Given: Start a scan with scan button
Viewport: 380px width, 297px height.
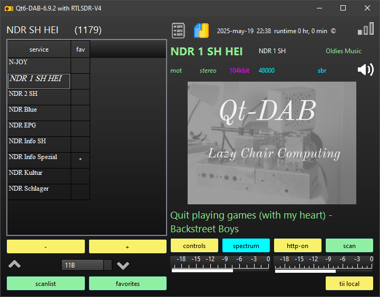Looking at the screenshot, I should (349, 246).
